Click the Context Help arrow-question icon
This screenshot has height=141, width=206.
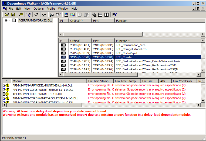point(114,15)
